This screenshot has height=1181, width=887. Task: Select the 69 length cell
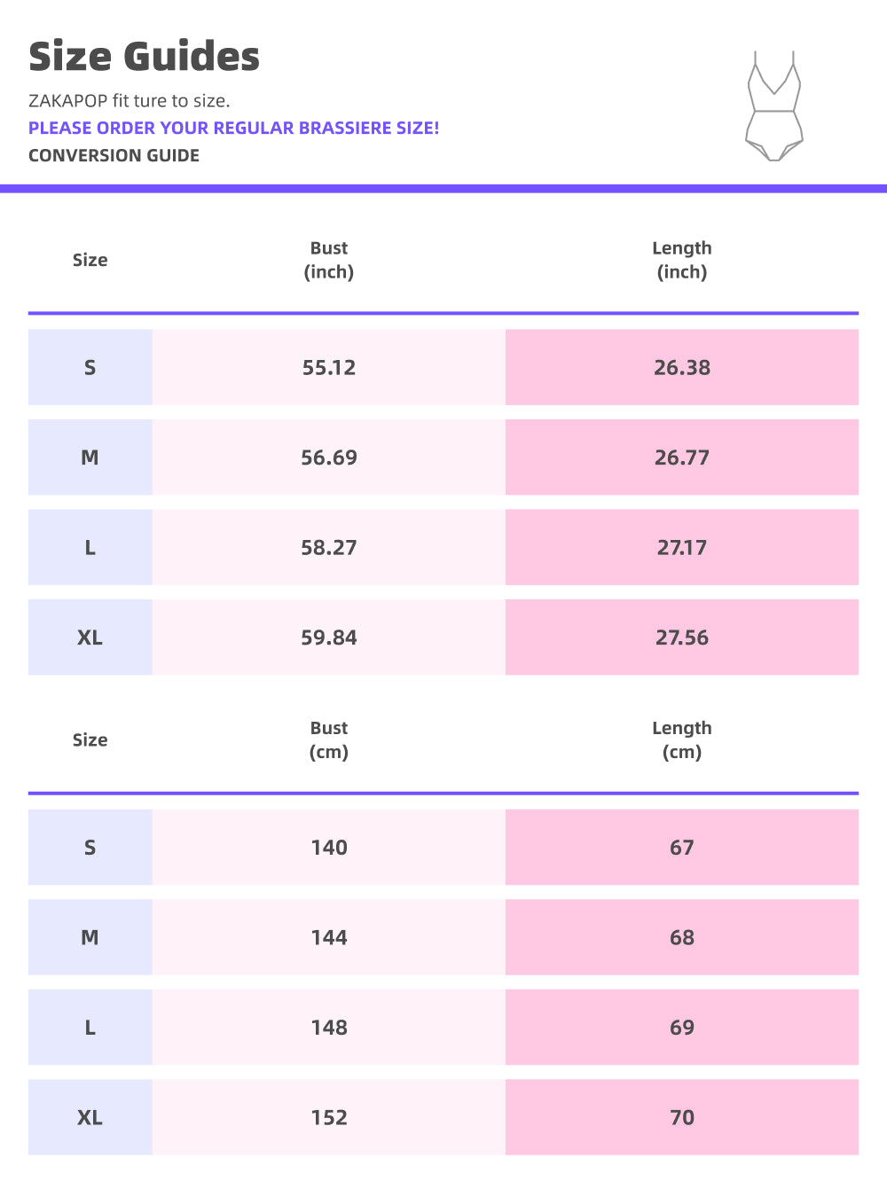coord(681,1028)
